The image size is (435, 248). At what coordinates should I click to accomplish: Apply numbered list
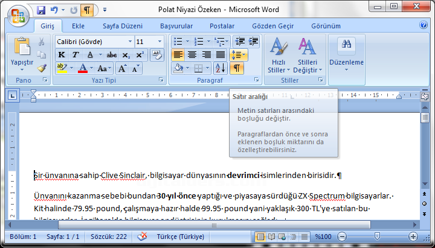[199, 42]
